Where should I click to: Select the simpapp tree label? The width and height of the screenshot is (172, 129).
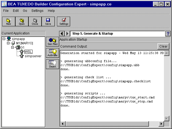(19, 39)
